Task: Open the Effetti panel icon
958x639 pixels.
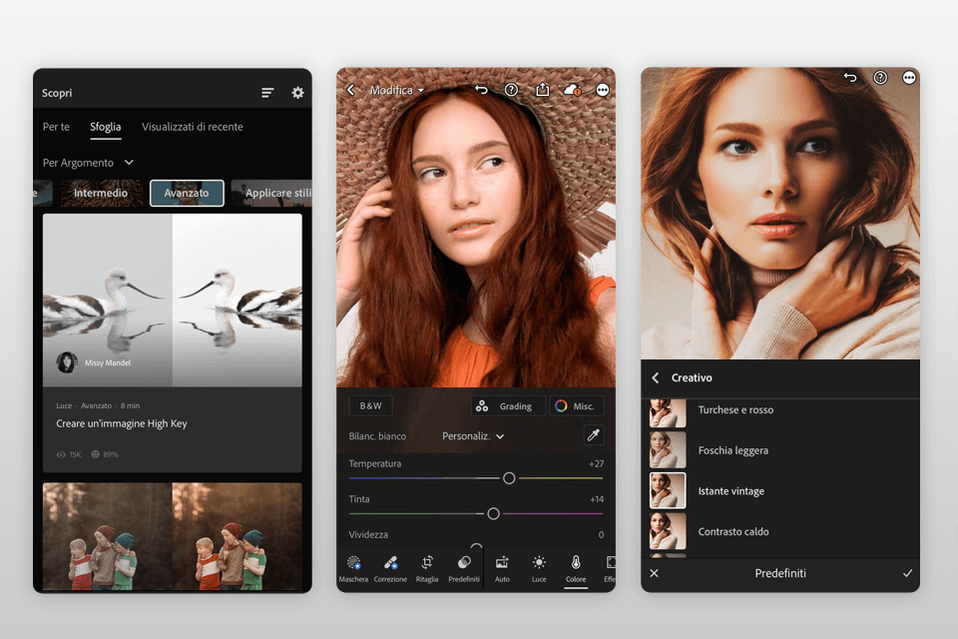Action: point(609,568)
